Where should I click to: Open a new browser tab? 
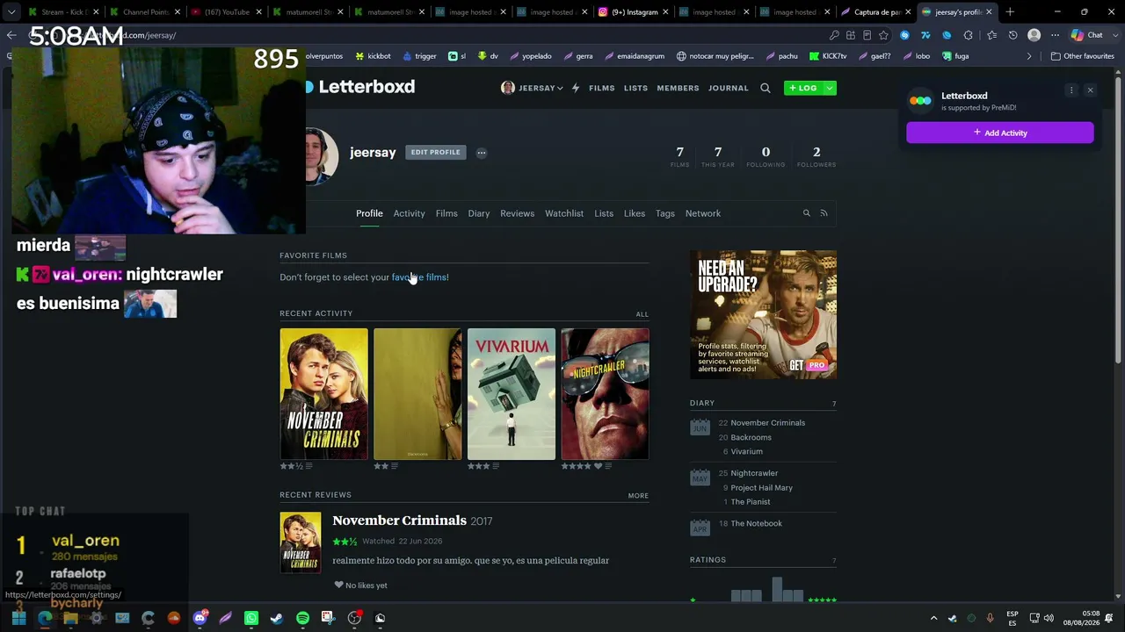[1010, 12]
